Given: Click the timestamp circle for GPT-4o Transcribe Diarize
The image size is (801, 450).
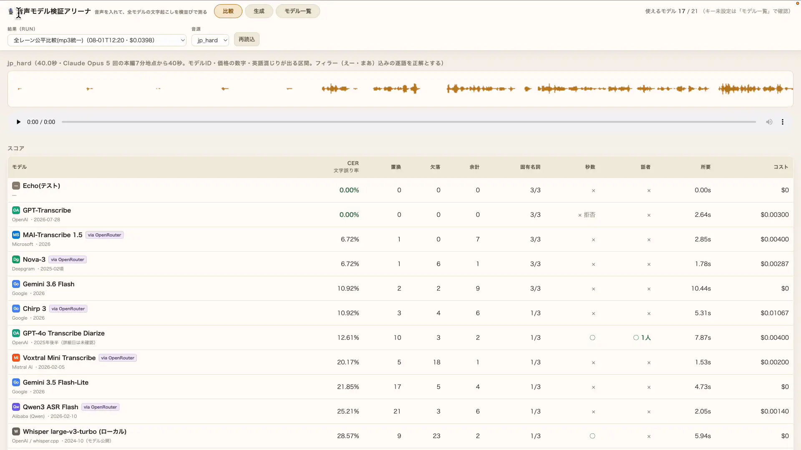Looking at the screenshot, I should (592, 338).
